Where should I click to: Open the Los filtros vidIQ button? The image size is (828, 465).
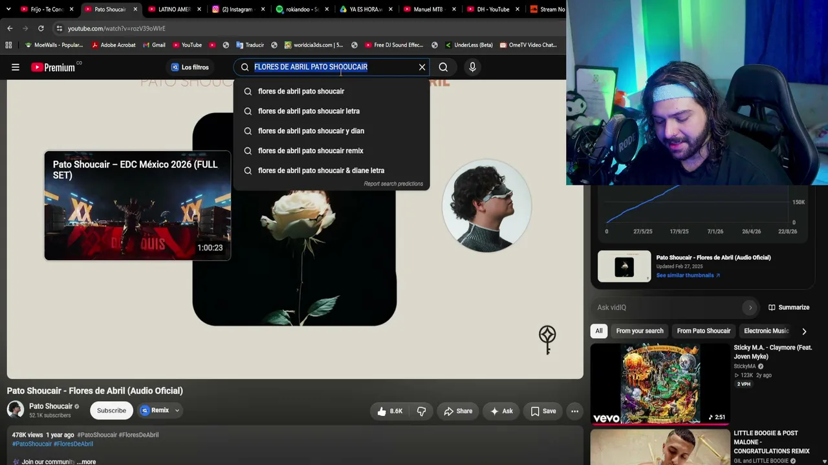coord(190,67)
